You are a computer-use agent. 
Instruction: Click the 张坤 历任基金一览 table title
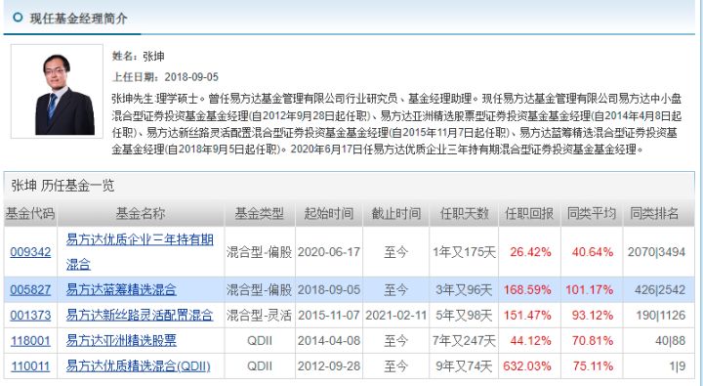pyautogui.click(x=62, y=186)
